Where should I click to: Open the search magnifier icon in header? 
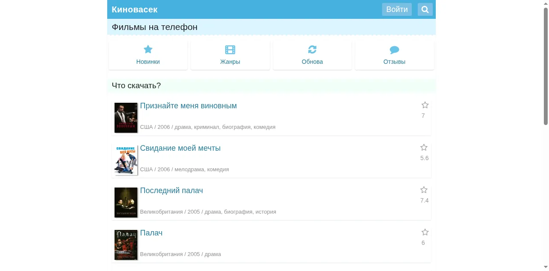425,9
